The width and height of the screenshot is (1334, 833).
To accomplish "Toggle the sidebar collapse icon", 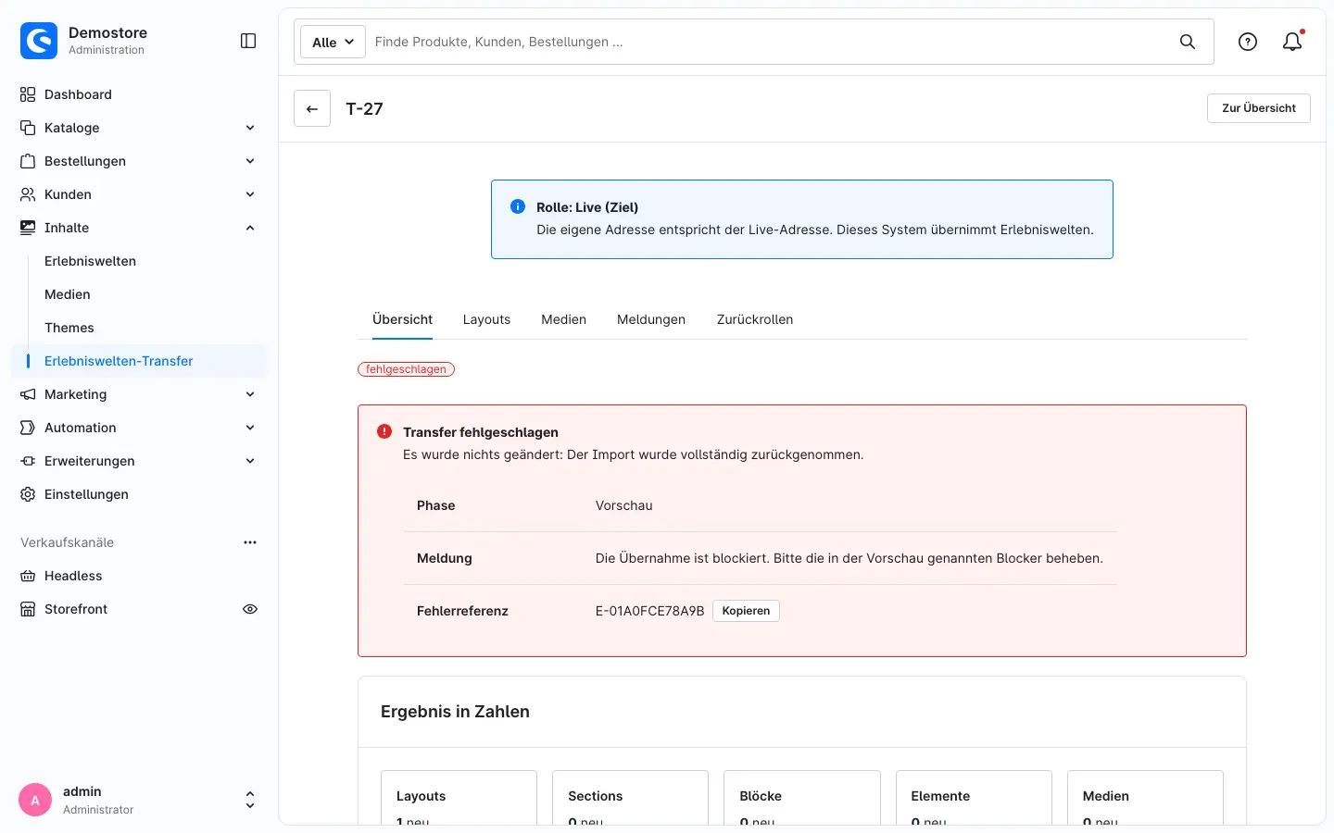I will 248,41.
